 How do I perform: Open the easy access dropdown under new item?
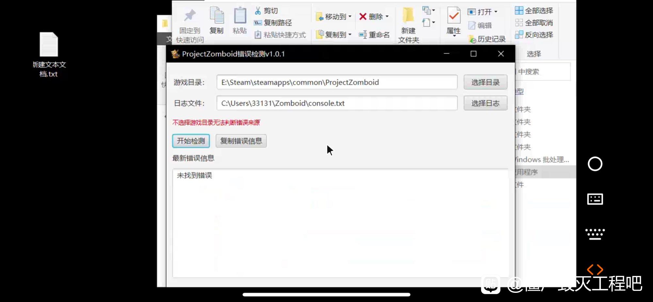click(x=428, y=23)
